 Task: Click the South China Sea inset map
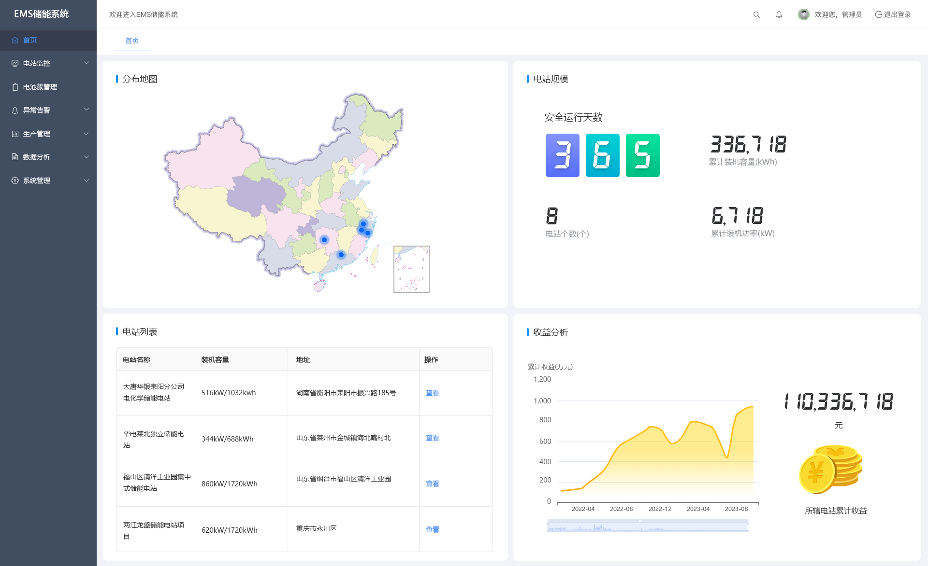point(411,269)
